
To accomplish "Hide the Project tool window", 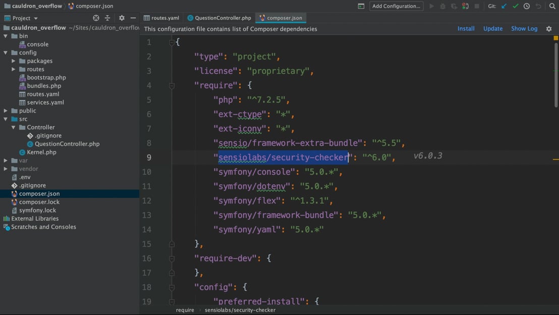I will point(133,18).
